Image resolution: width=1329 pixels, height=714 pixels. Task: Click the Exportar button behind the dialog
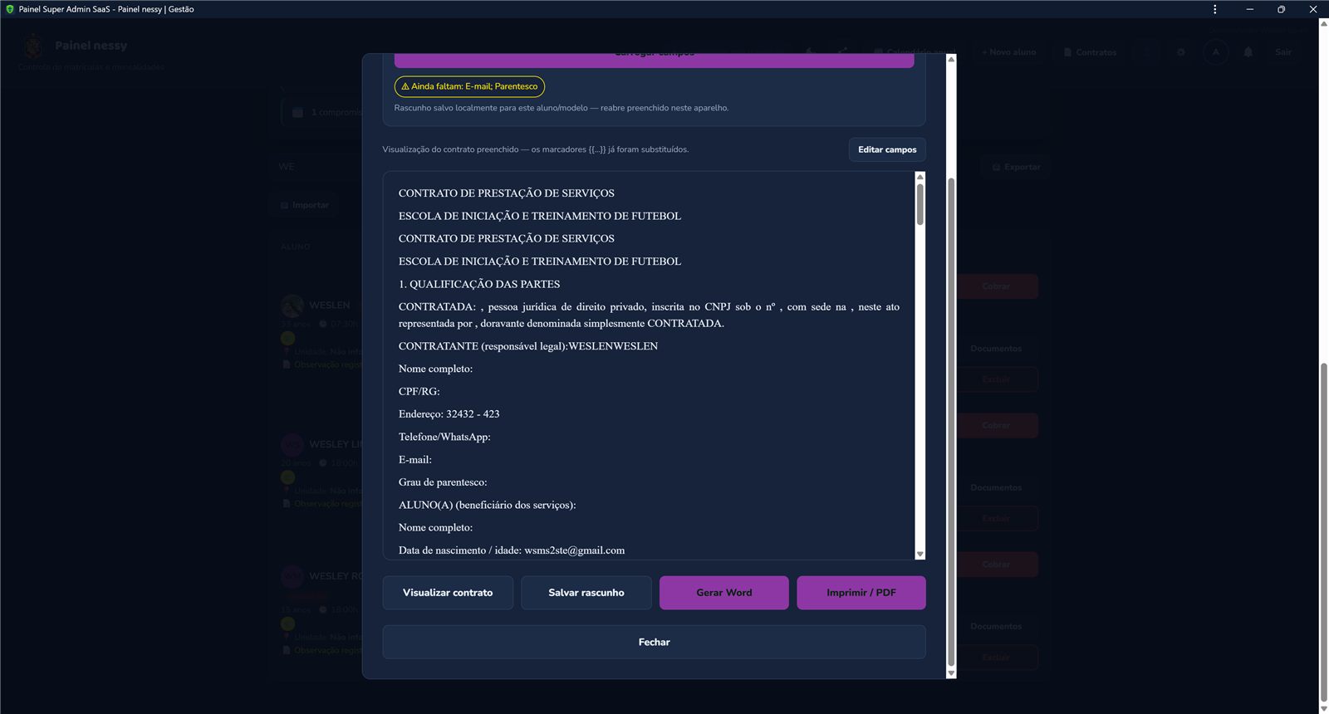click(x=1016, y=167)
